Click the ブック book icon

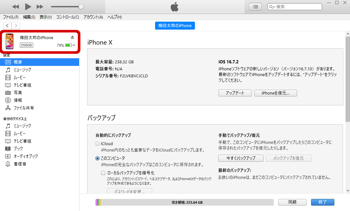8,149
